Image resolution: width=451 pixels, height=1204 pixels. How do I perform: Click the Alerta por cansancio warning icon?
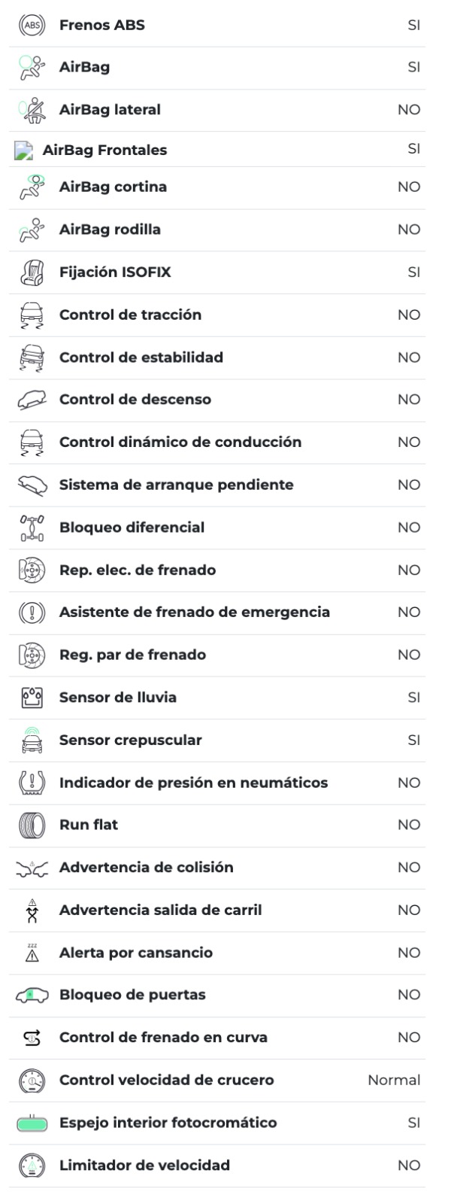point(31,953)
